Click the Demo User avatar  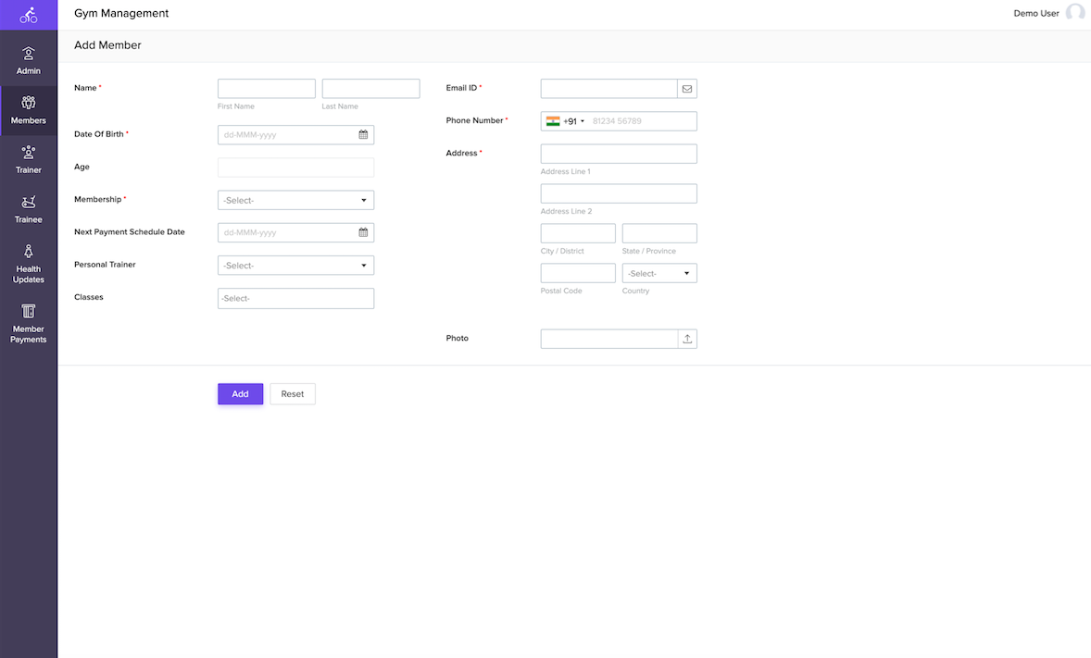click(1074, 13)
